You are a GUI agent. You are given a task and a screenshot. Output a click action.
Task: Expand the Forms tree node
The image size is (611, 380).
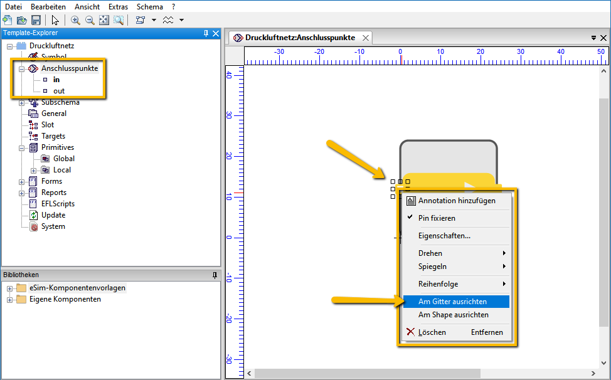coord(22,182)
